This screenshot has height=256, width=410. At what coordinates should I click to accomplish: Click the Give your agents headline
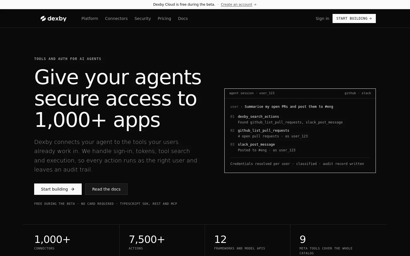click(118, 98)
